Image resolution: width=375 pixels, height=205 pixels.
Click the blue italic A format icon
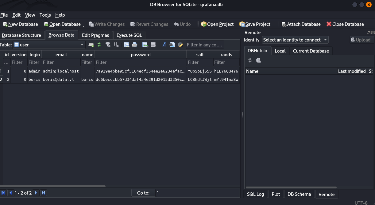(x=164, y=45)
